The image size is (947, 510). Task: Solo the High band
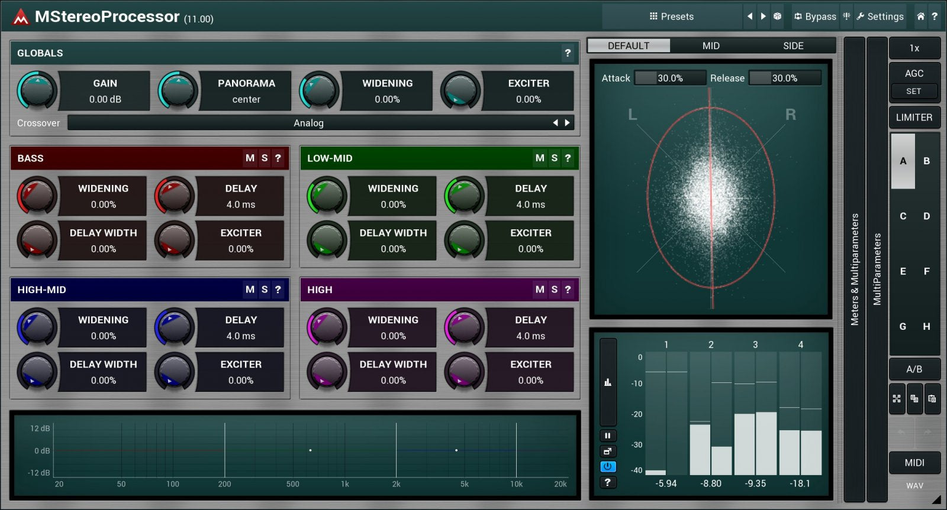pos(555,290)
